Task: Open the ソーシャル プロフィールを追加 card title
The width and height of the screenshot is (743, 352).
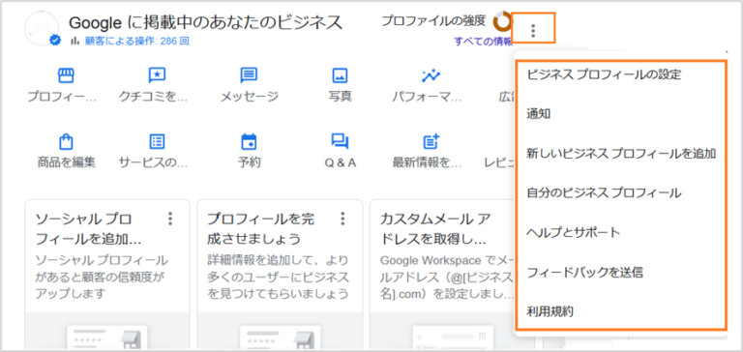Action: point(88,229)
